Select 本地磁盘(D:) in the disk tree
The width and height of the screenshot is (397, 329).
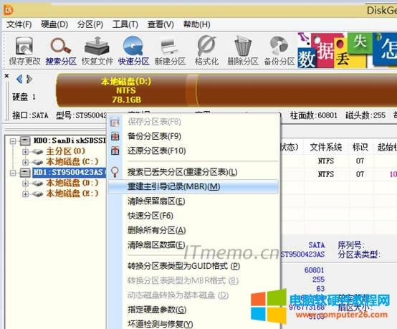72,183
